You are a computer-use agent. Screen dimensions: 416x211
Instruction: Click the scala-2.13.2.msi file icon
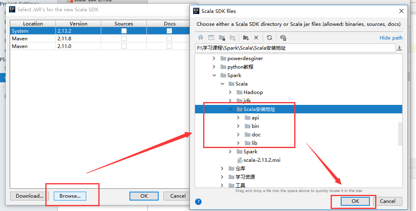(240, 160)
